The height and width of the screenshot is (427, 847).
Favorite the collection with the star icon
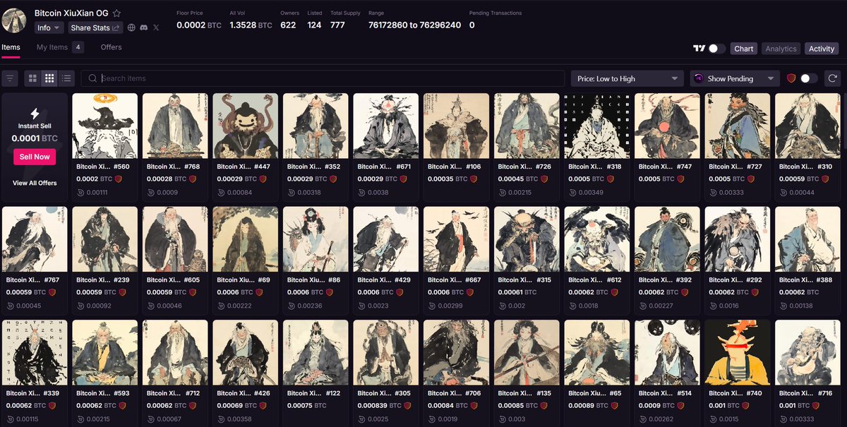(x=117, y=13)
